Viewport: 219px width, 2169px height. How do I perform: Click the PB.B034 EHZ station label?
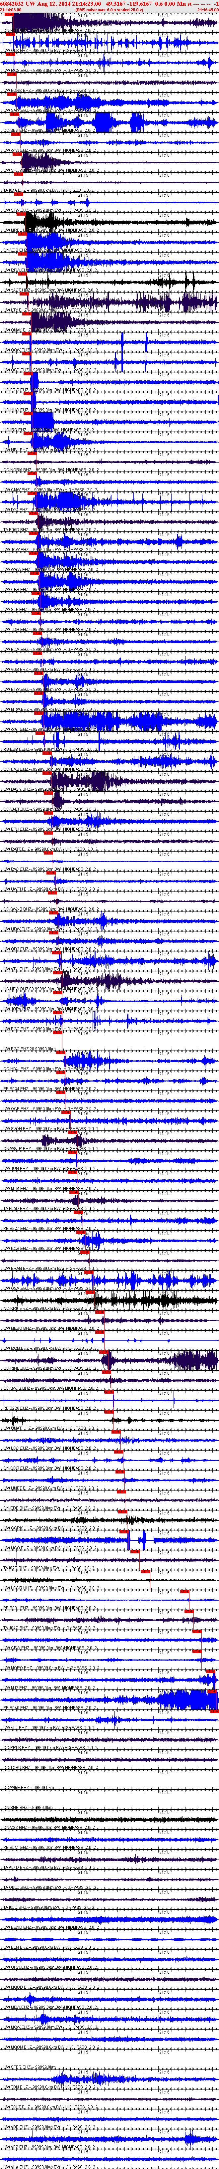(x=19, y=1089)
